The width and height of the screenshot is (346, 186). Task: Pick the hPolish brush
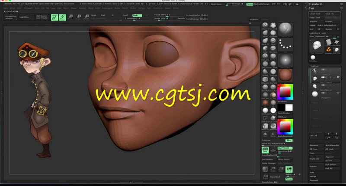[x=265, y=72]
